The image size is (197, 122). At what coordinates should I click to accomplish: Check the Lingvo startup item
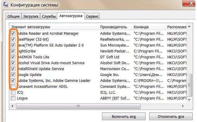(13, 98)
